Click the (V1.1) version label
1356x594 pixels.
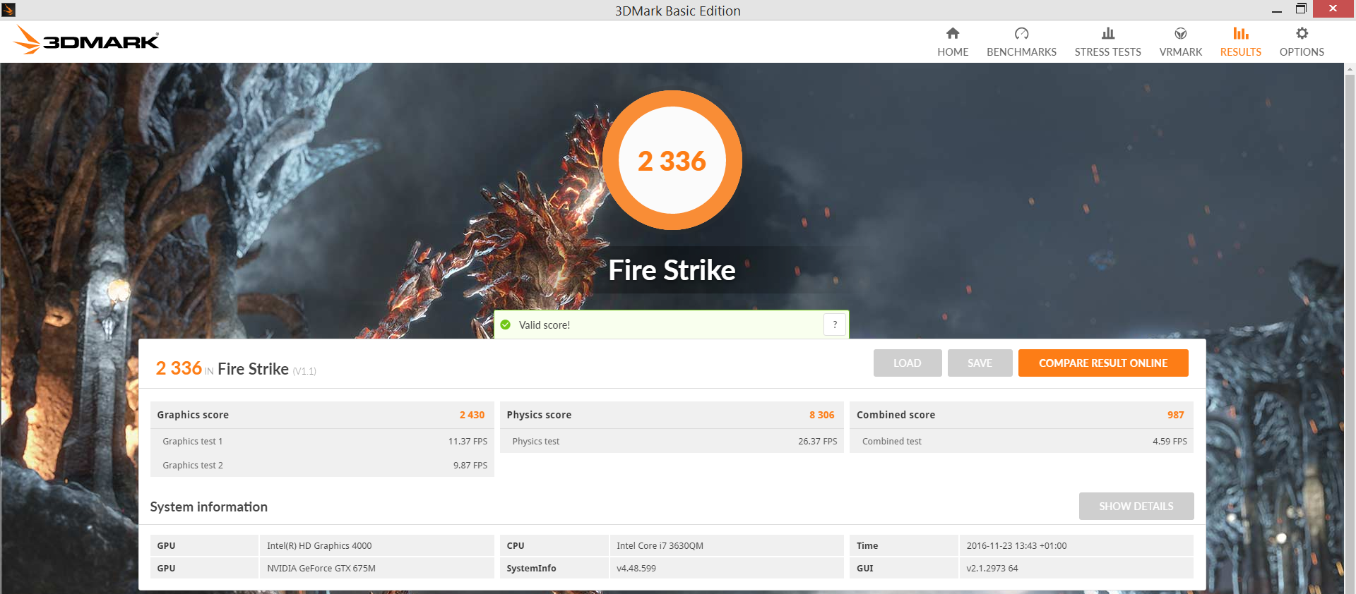pyautogui.click(x=304, y=371)
